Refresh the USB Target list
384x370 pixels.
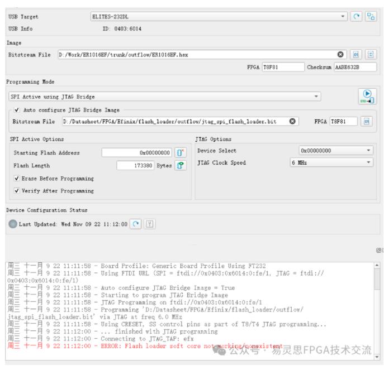tap(357, 17)
